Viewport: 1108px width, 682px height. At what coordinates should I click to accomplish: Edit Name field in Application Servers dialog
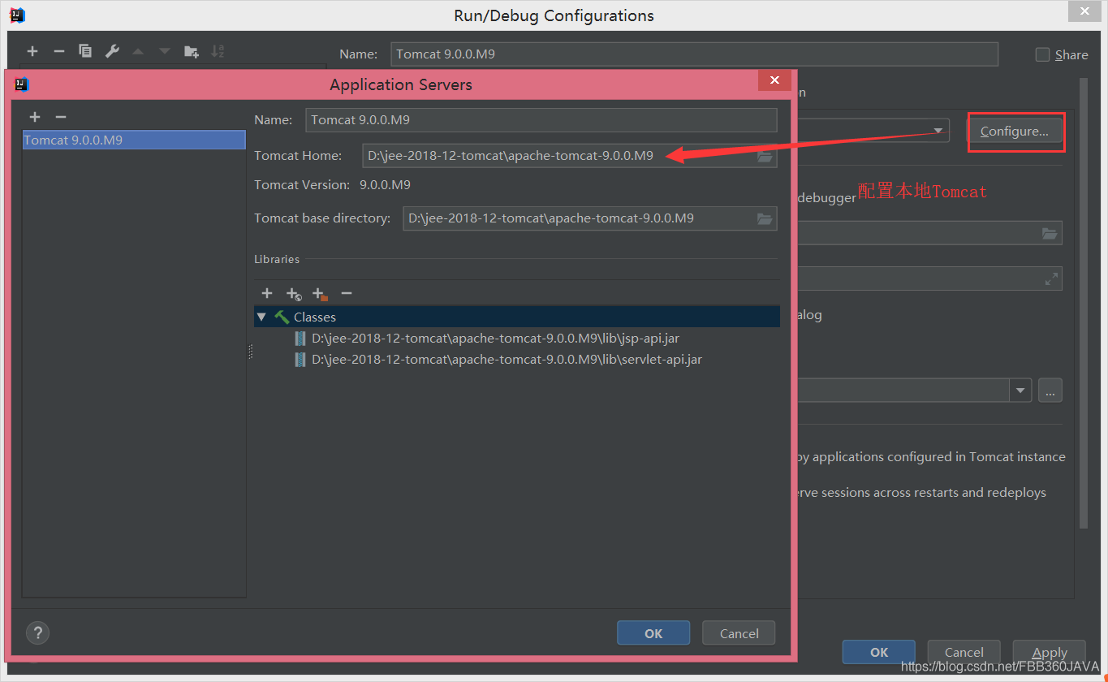tap(541, 119)
